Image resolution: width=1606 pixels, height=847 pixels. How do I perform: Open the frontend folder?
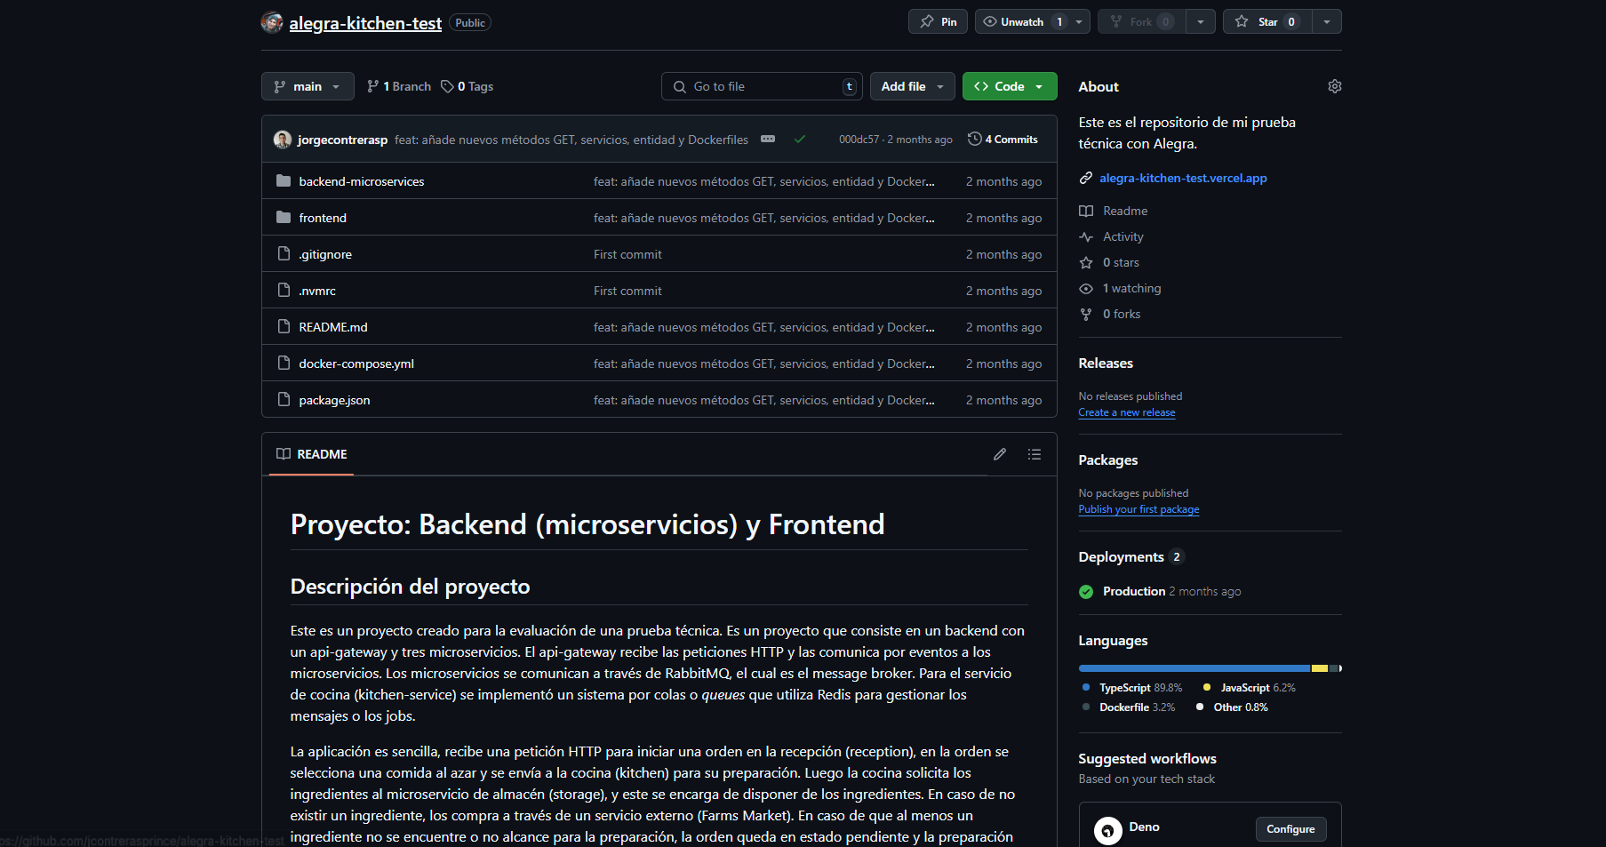coord(323,218)
